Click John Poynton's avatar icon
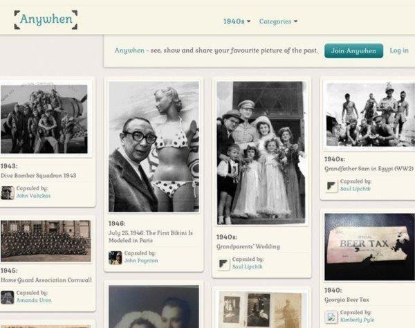Viewport: 415px width, 328px height. 115,257
